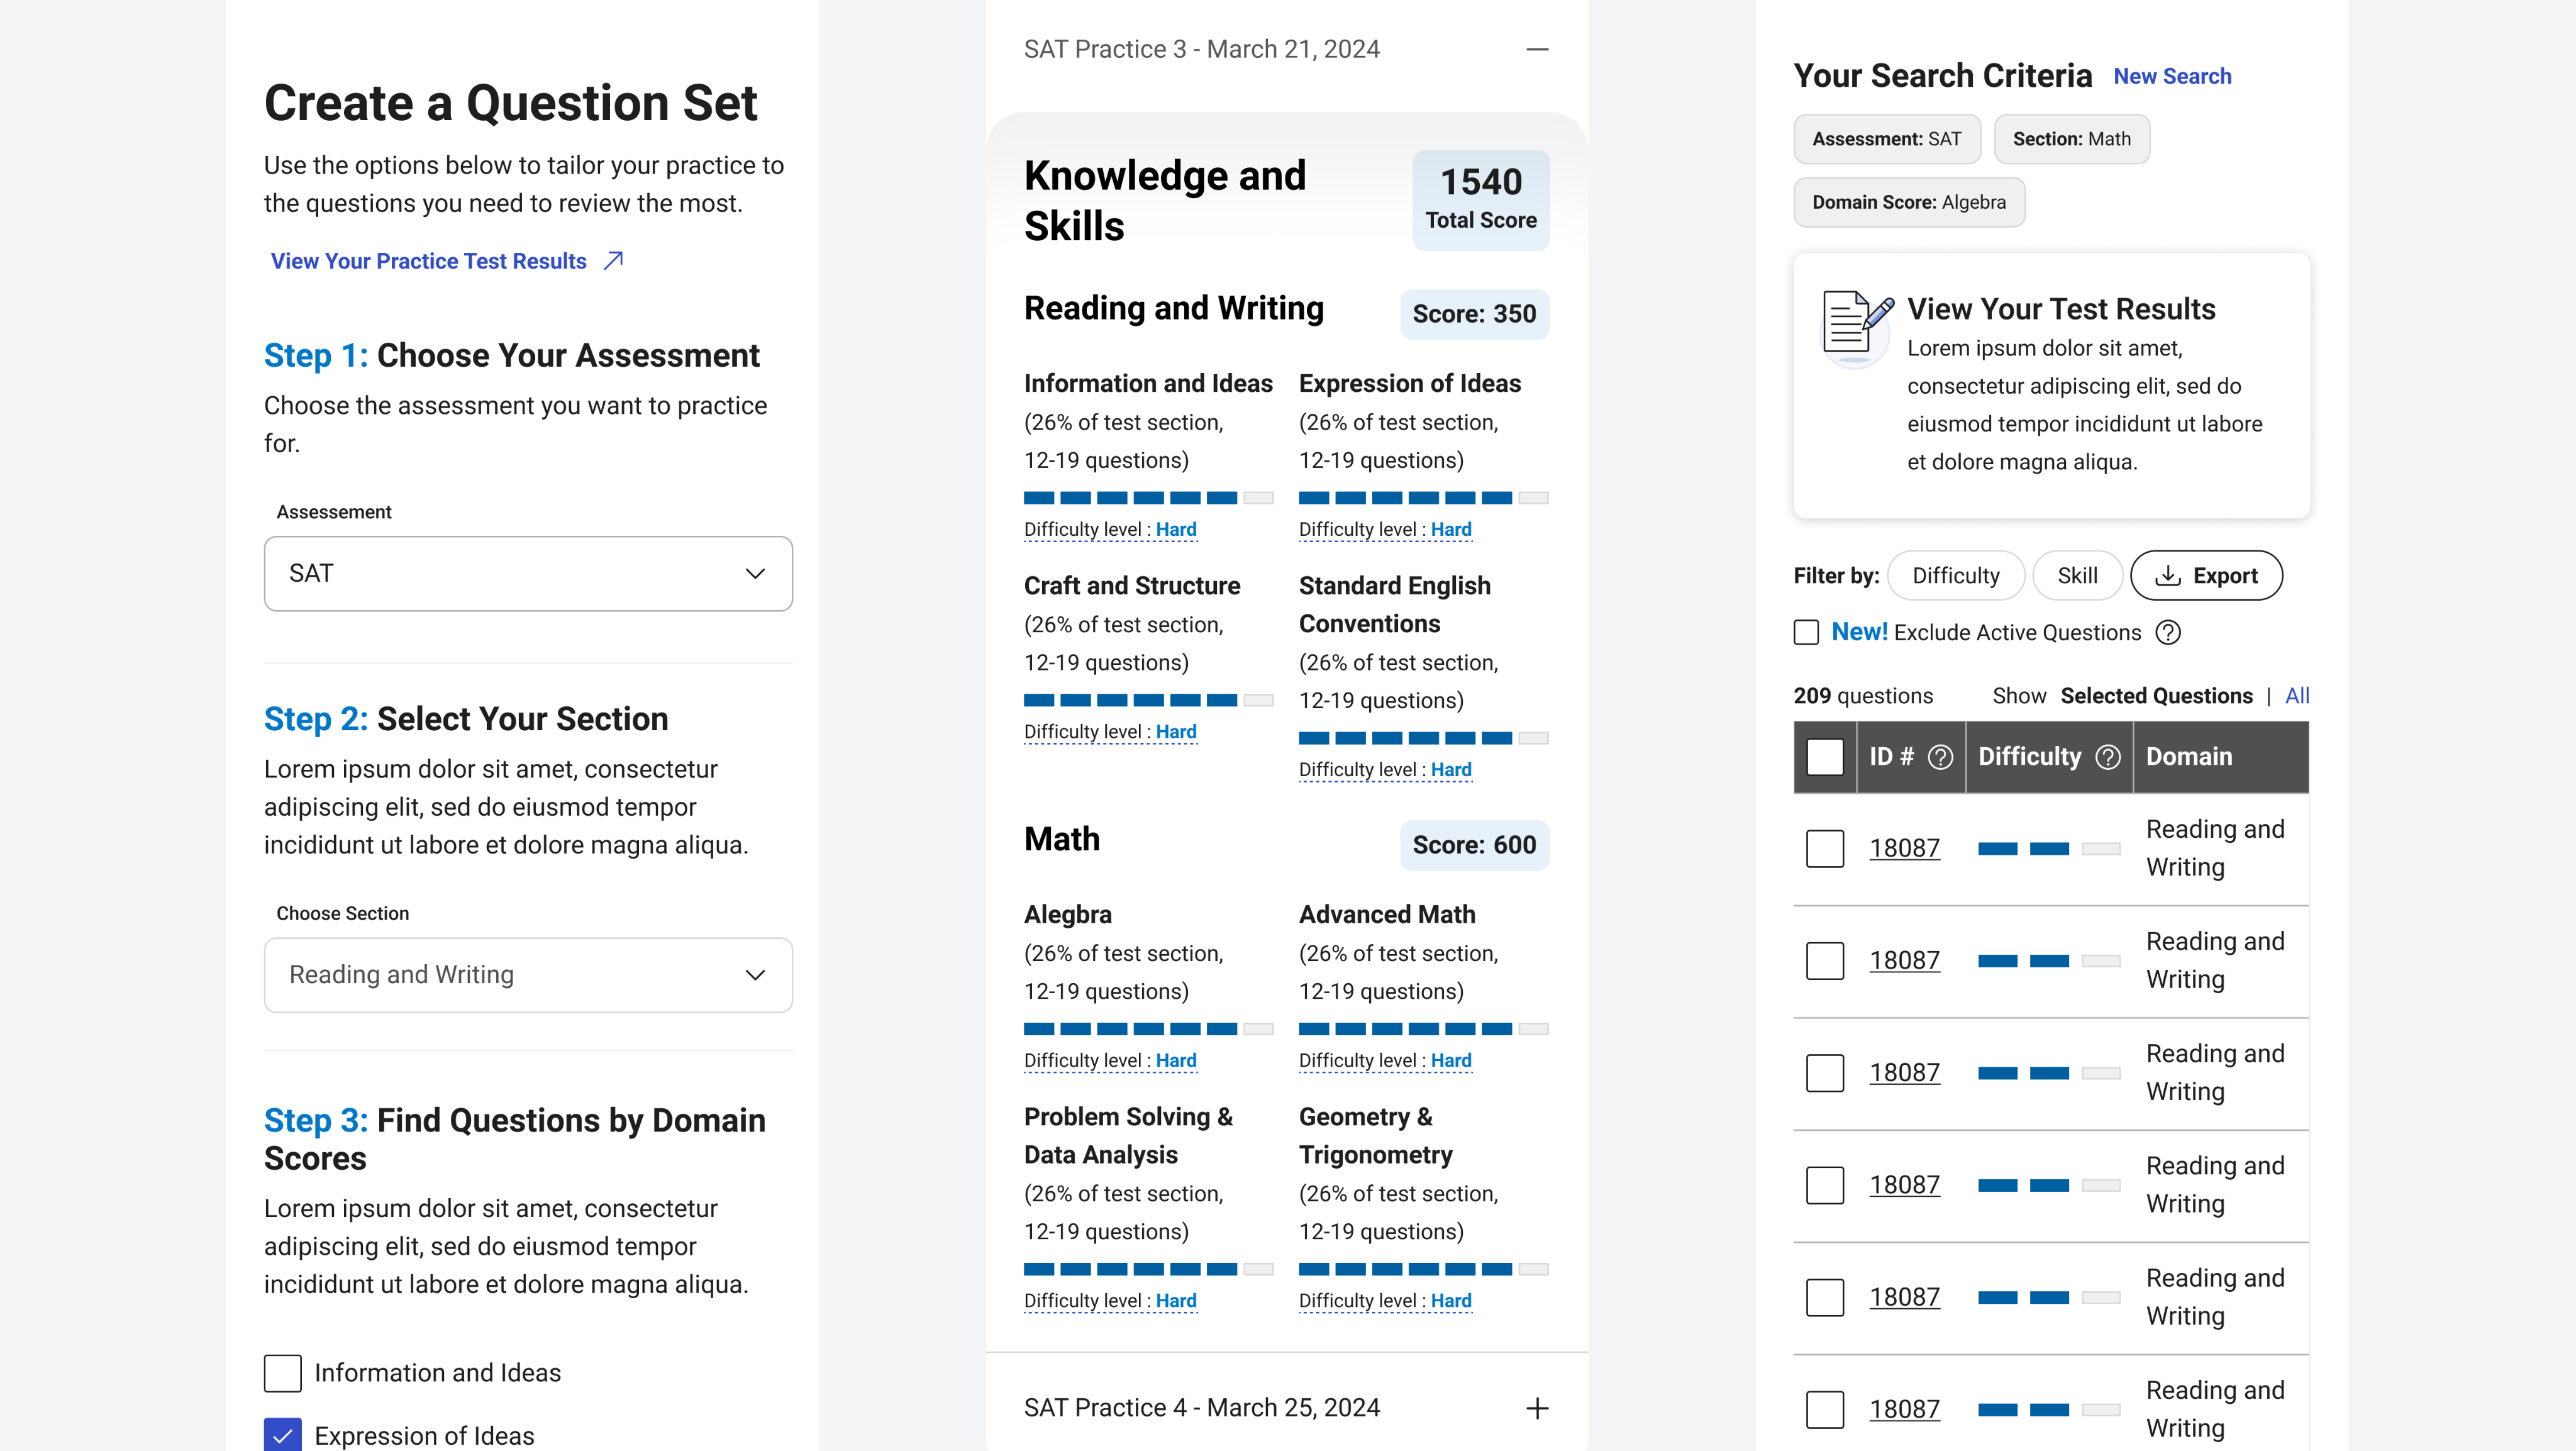Screen dimensions: 2576x1451
Task: Check the Information and Ideas checkbox
Action: point(283,1373)
